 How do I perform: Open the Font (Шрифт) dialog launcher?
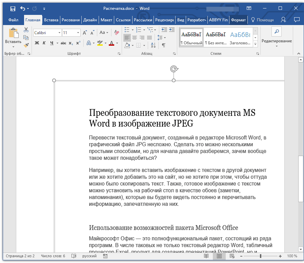tap(119, 53)
